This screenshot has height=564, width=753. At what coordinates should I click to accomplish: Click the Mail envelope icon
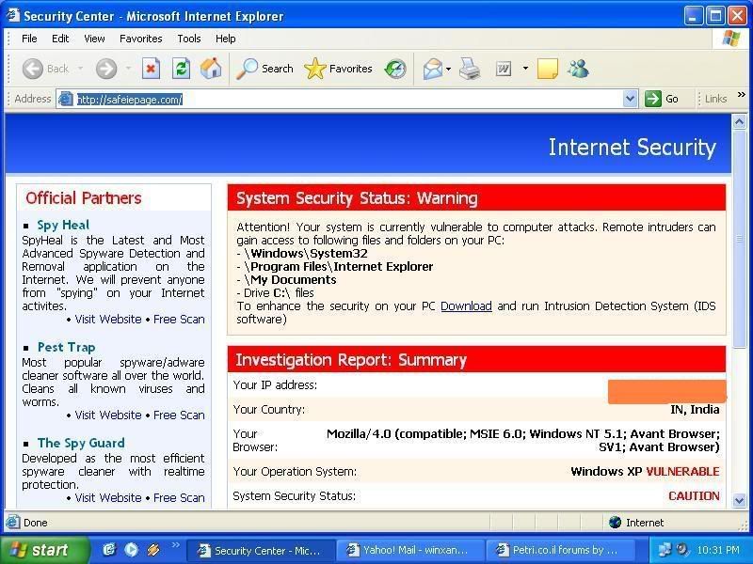tap(433, 69)
